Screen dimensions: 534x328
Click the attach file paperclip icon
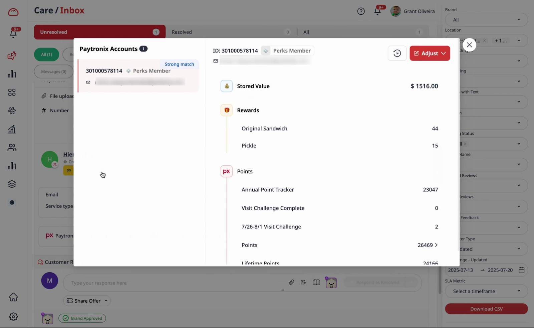(x=292, y=282)
